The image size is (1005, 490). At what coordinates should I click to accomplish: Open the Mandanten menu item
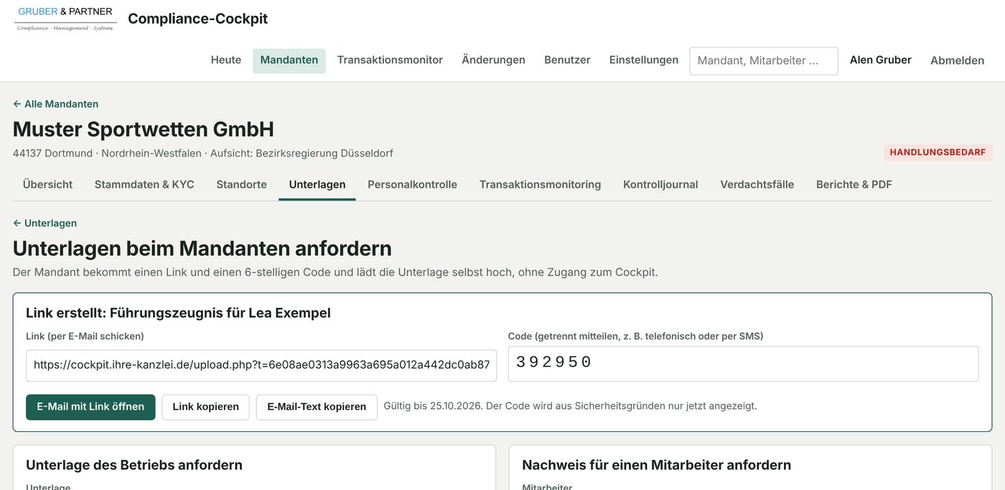click(x=289, y=60)
